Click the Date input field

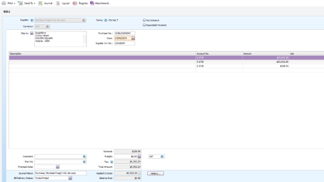click(x=123, y=38)
